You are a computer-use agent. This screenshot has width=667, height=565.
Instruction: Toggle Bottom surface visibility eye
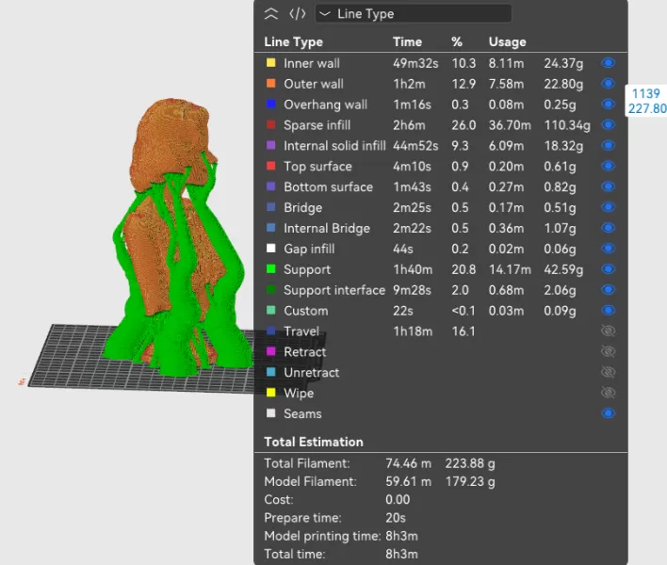pos(609,186)
